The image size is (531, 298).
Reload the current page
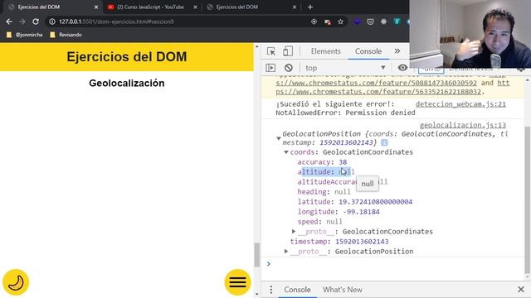pyautogui.click(x=36, y=22)
